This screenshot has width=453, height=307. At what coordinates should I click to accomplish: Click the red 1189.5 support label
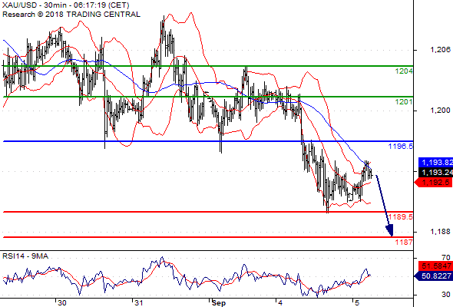[x=401, y=216]
